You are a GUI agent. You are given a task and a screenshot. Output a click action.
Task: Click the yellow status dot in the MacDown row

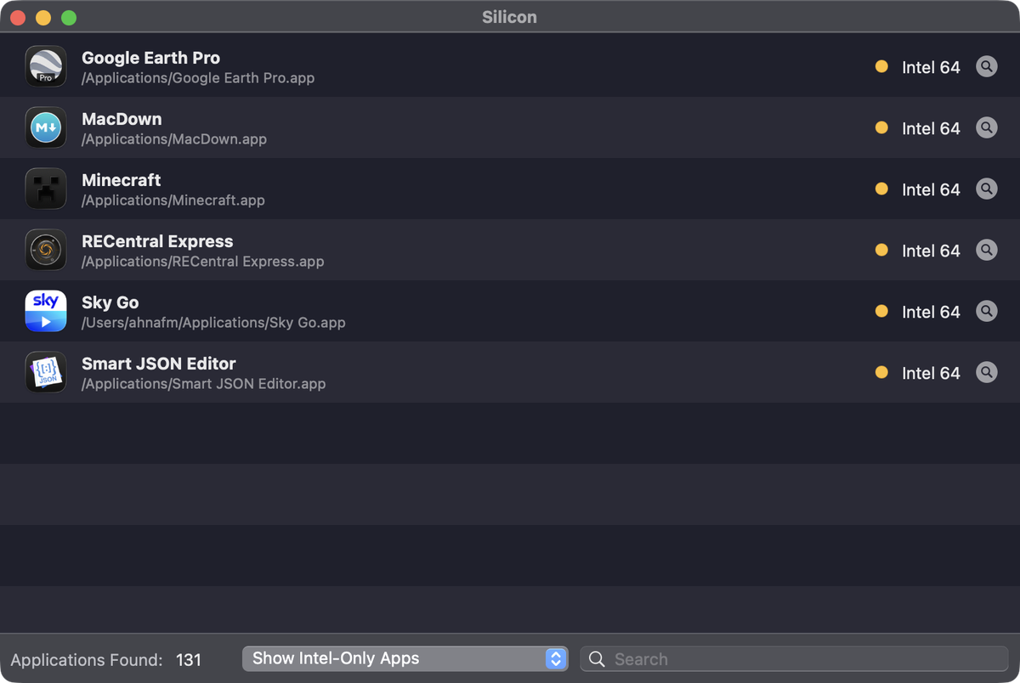point(881,127)
